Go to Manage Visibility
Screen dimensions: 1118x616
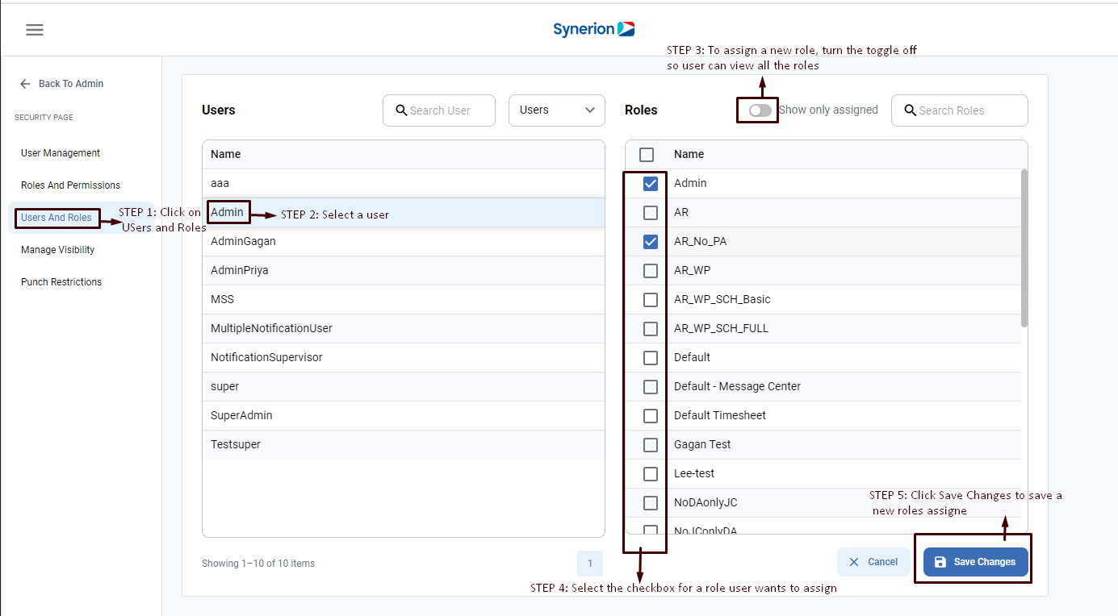point(57,250)
